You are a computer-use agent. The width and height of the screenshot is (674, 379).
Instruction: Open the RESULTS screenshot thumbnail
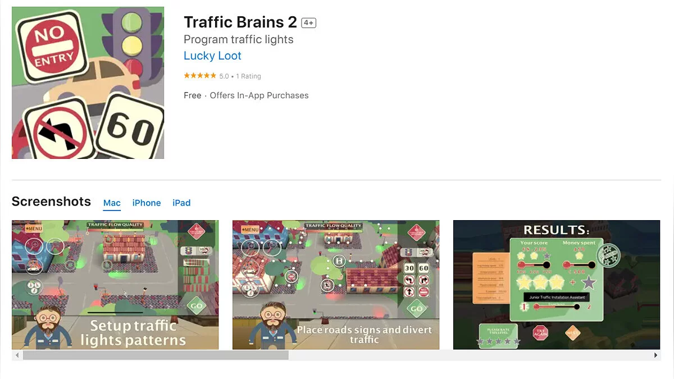(557, 285)
